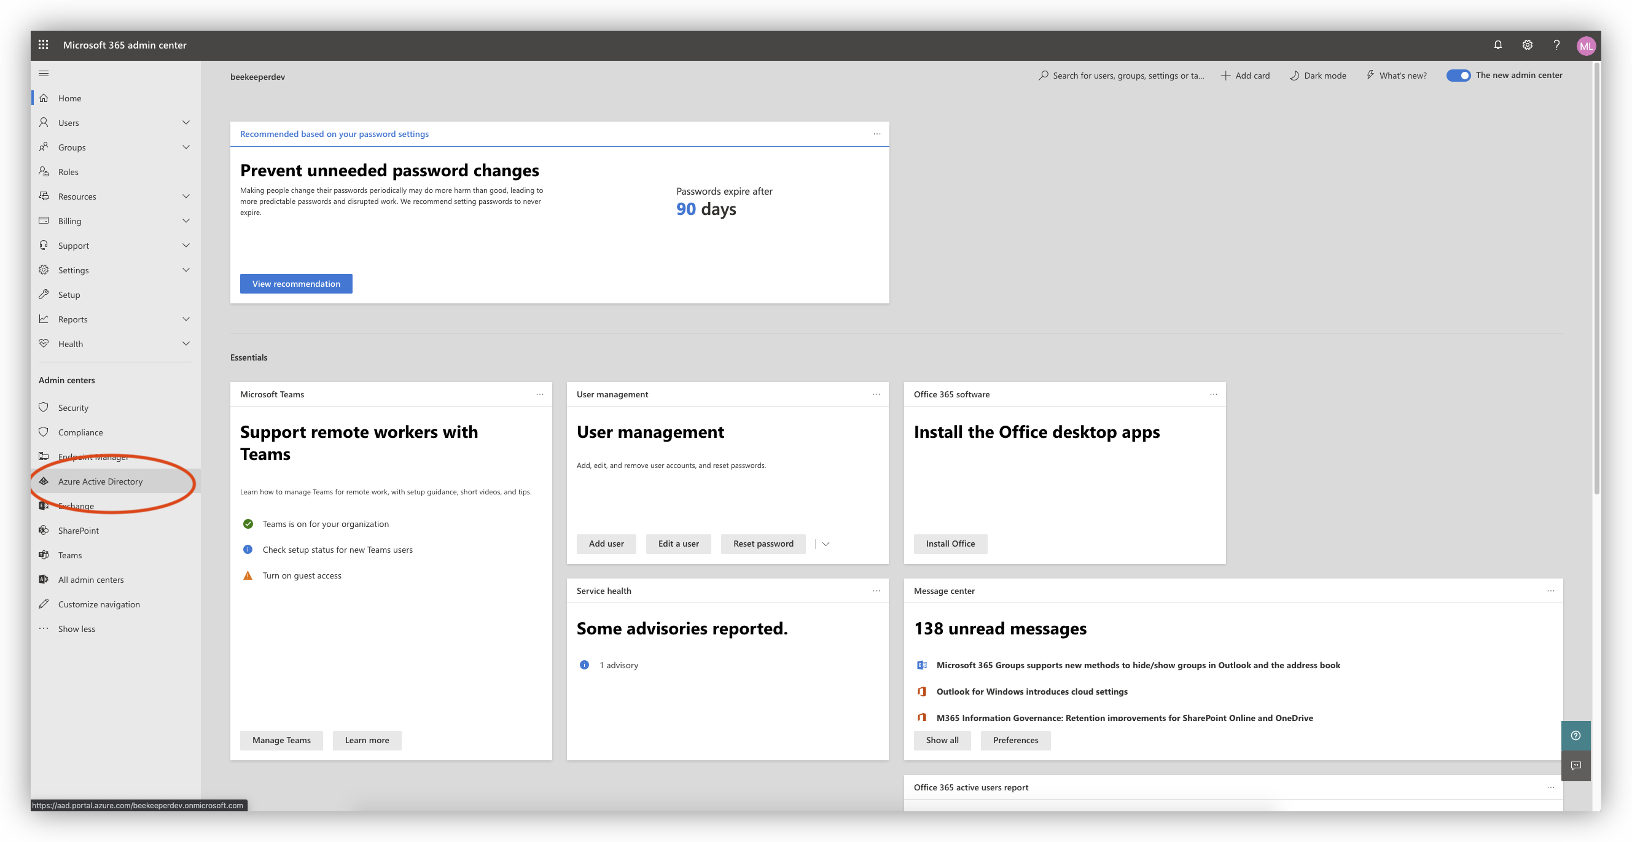Open more options on active users report card

1550,787
